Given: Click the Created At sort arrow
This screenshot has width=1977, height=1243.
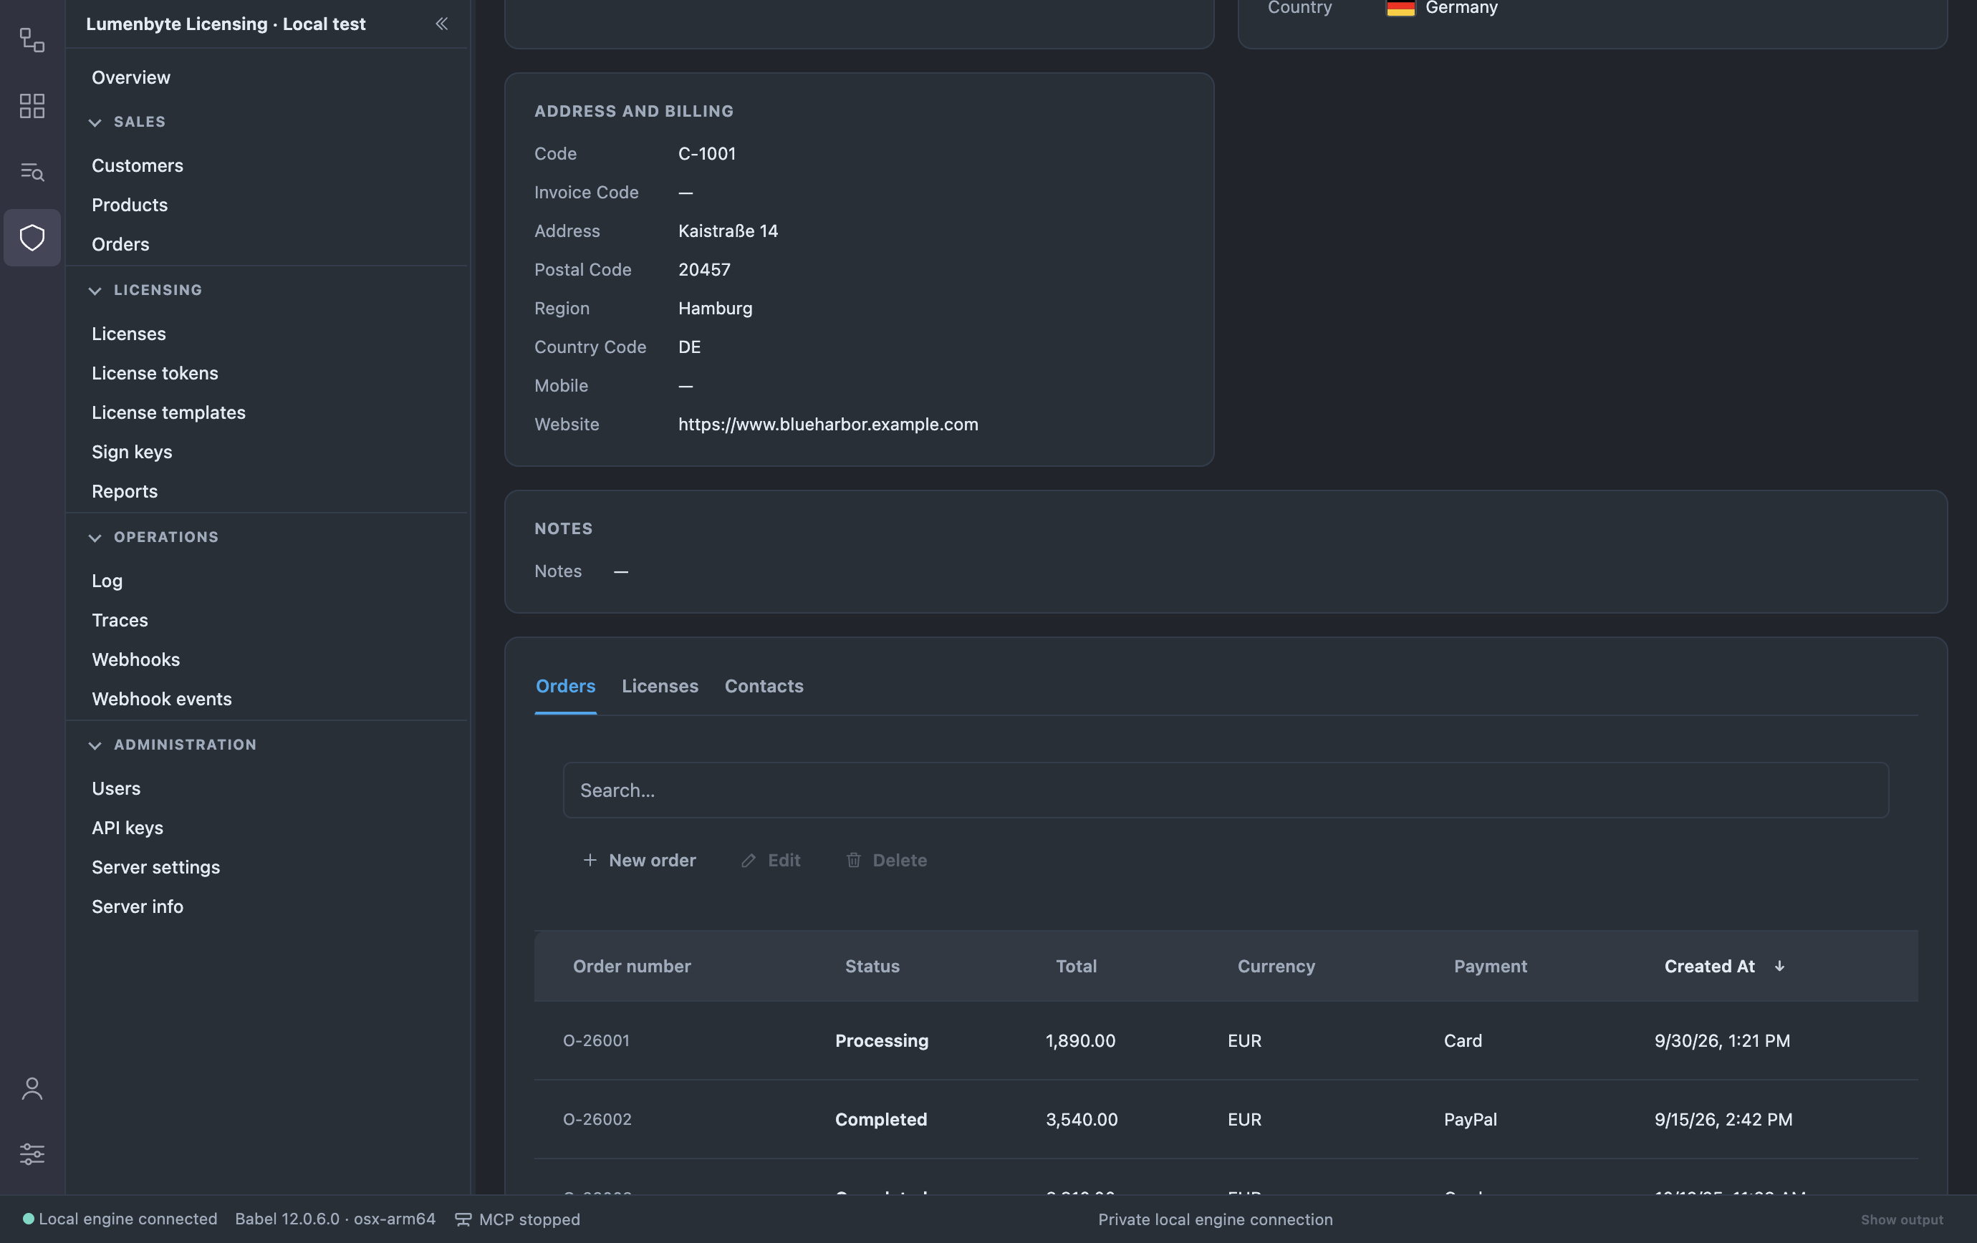Looking at the screenshot, I should coord(1779,967).
